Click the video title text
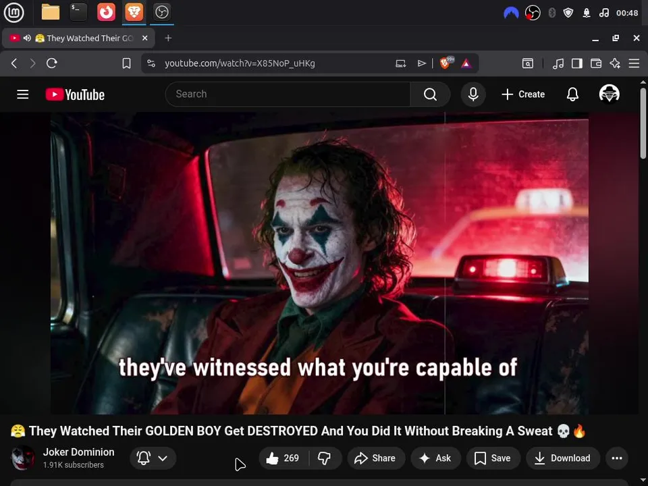648x486 pixels. pyautogui.click(x=298, y=431)
